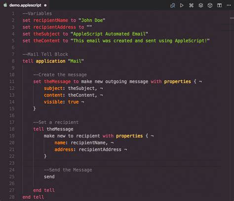
Task: Click the empty string on line 3
Action: 89,27
